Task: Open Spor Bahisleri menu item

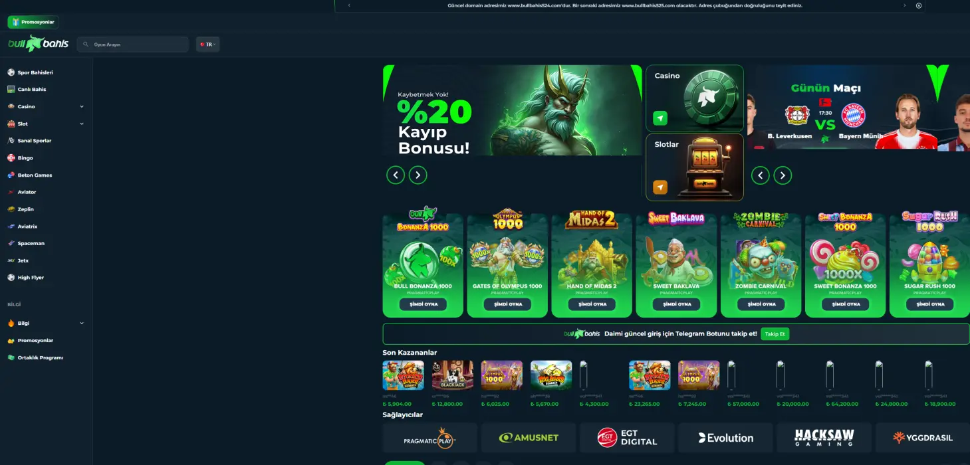Action: (x=35, y=72)
